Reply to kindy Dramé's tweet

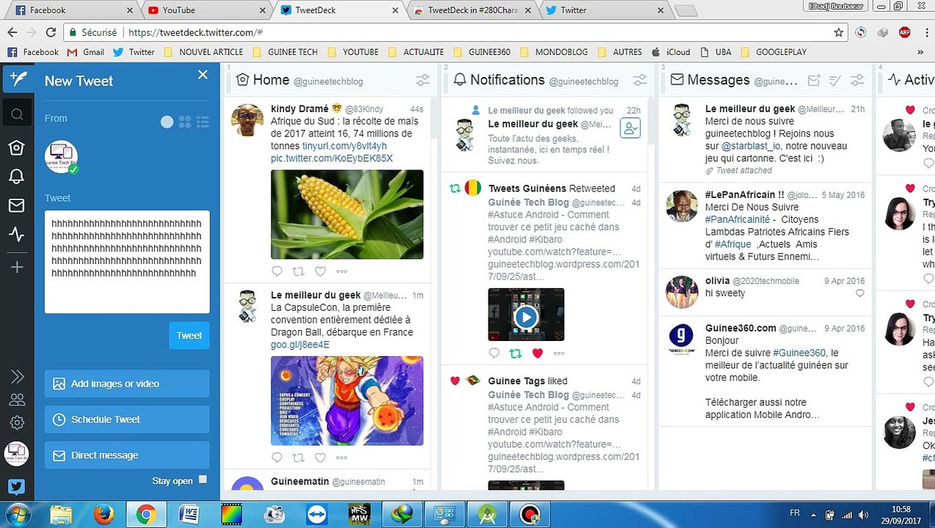(277, 271)
